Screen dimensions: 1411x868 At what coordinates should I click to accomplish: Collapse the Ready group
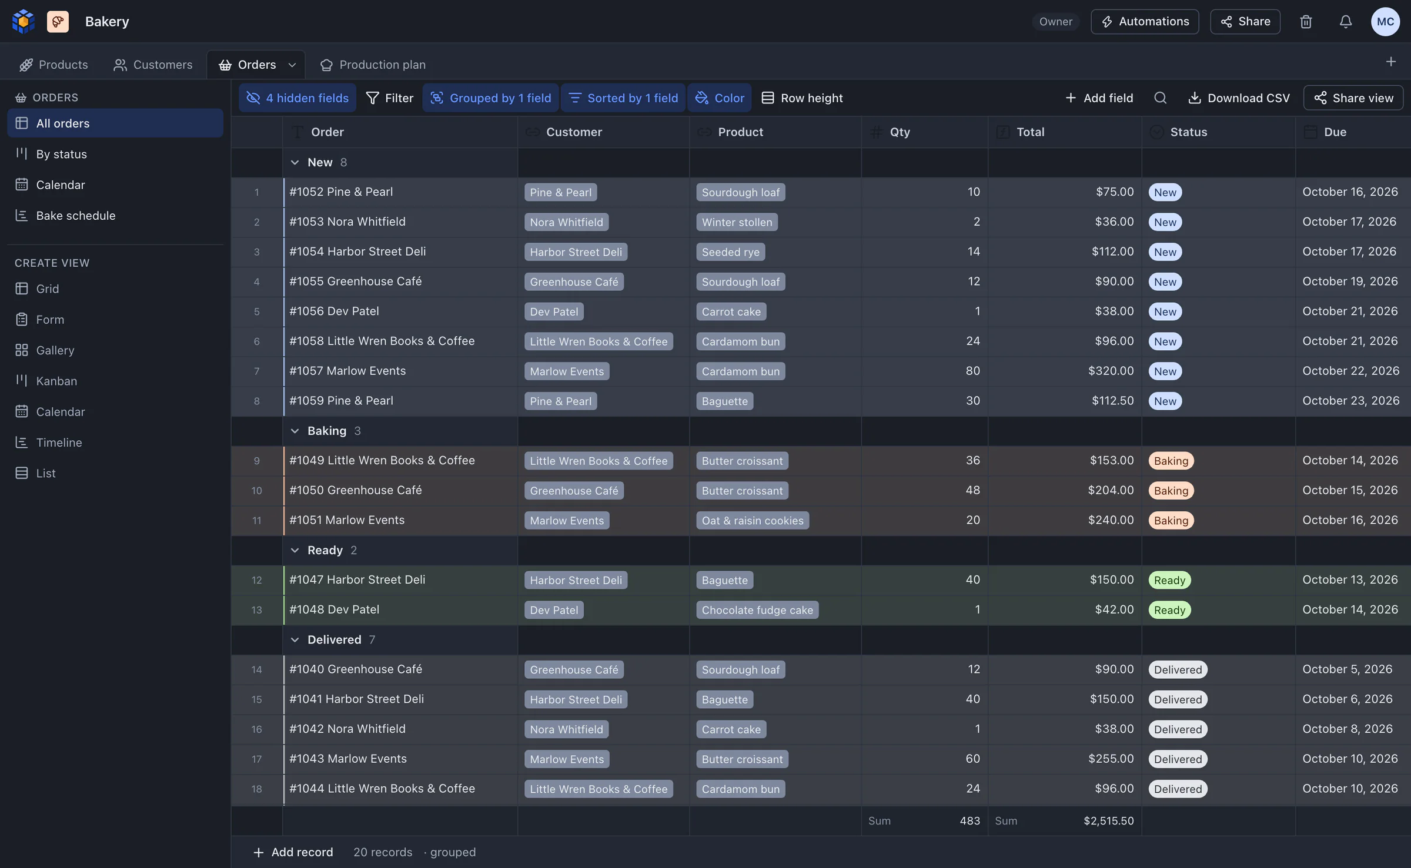[x=295, y=550]
